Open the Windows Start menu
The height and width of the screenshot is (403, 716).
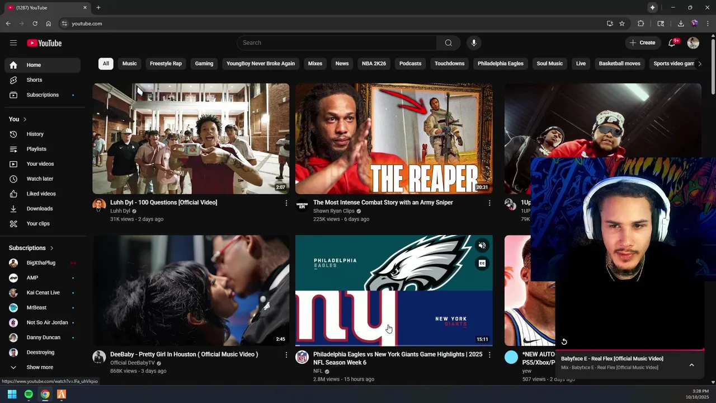(x=12, y=394)
